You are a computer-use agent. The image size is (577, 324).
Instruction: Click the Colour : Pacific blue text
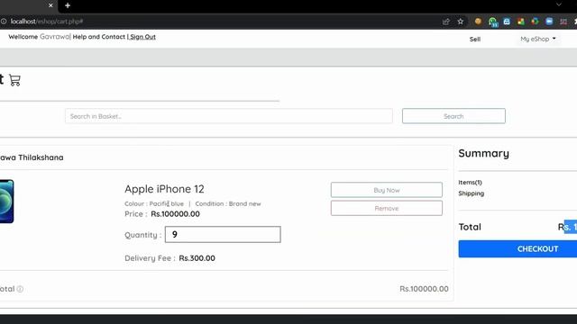154,203
